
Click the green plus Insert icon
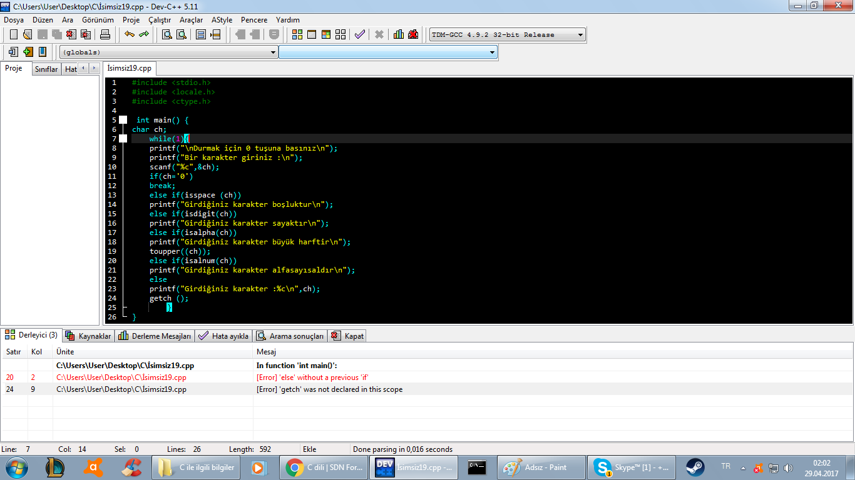[x=28, y=52]
